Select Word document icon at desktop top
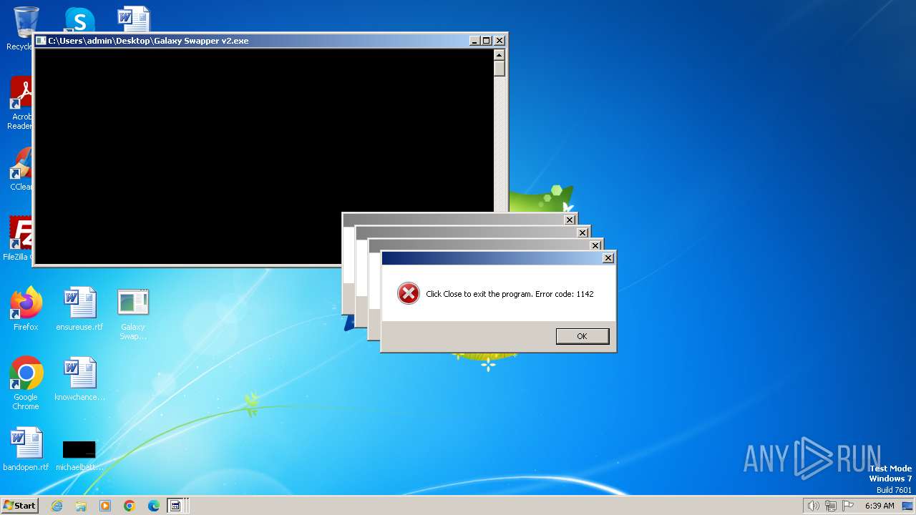 [134, 20]
